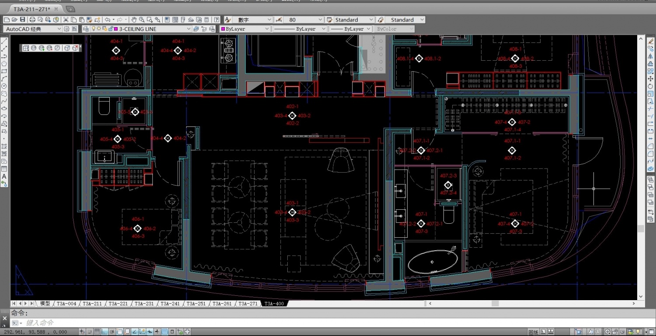Click the Match Properties brush icon
Viewport: 656px width, 336px height.
click(89, 20)
